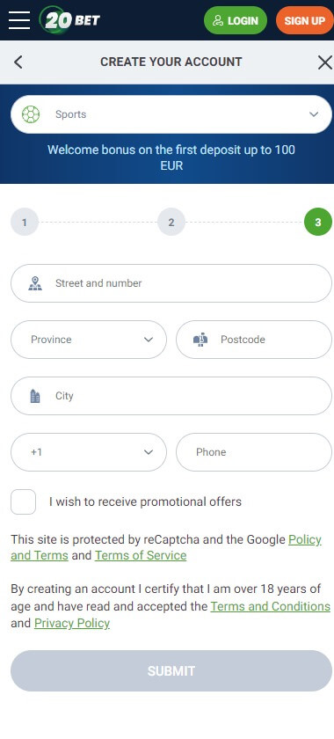The width and height of the screenshot is (334, 739).
Task: Open the Province dropdown
Action: tap(89, 340)
